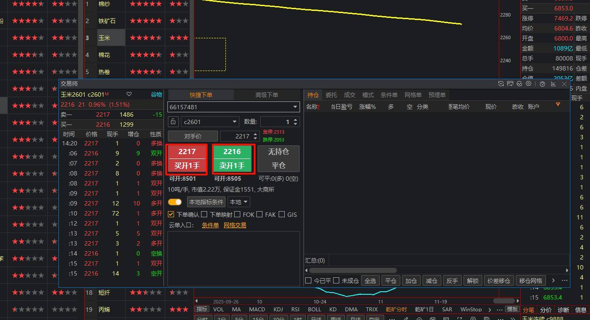Image resolution: width=590 pixels, height=320 pixels.
Task: Click the 本地指标条件 button
Action: click(x=206, y=202)
